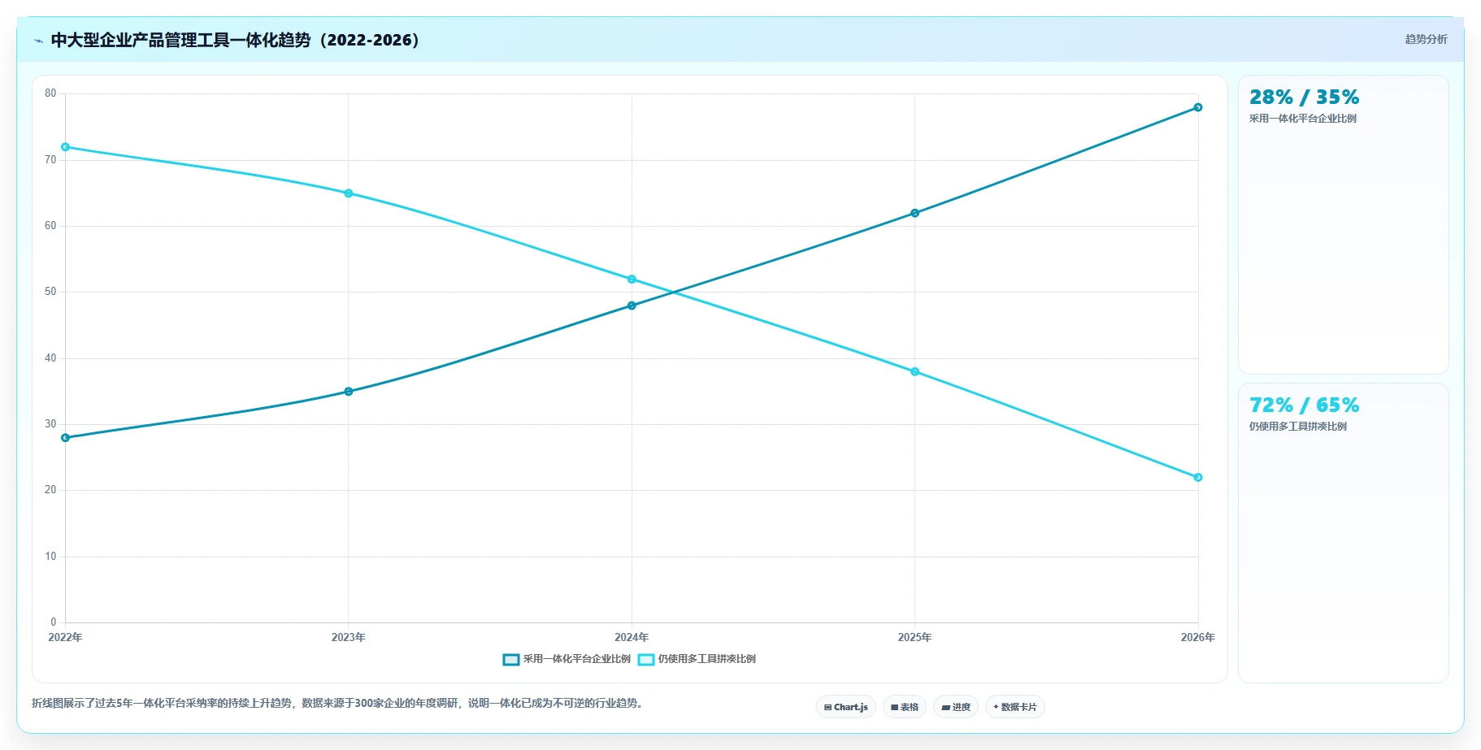The height and width of the screenshot is (750, 1481).
Task: Click the 2026年 data point at 22 on light line
Action: 1198,478
